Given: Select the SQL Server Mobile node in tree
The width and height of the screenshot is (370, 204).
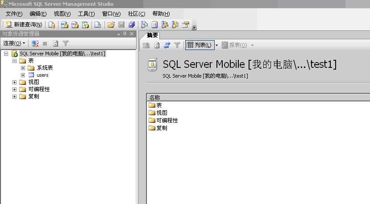Looking at the screenshot, I should click(x=62, y=54).
